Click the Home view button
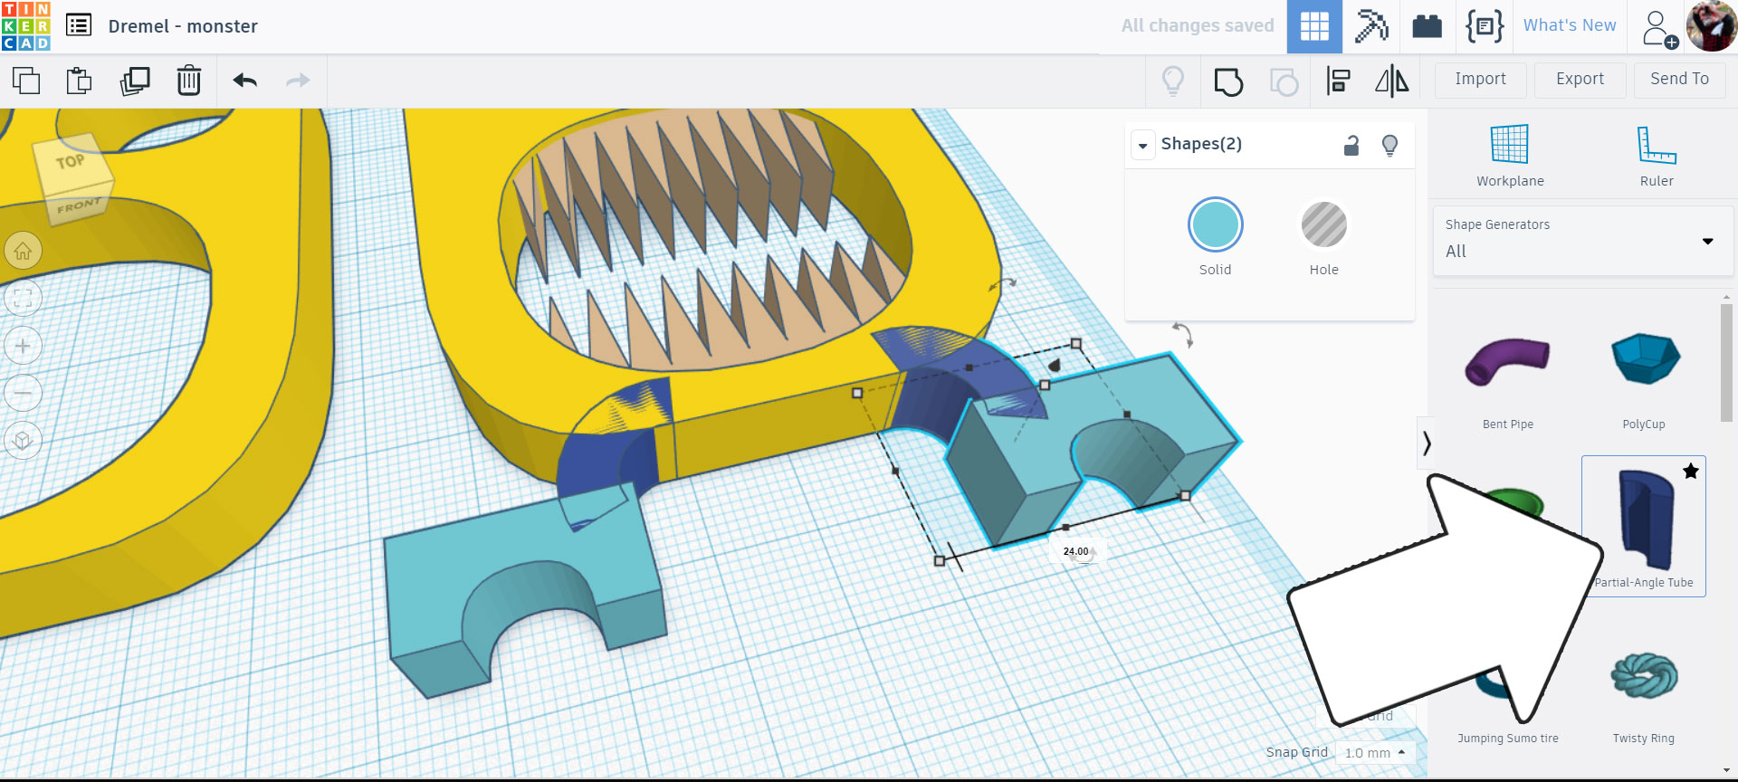 (23, 251)
